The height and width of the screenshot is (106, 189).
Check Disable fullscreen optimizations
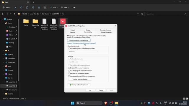tap(69, 68)
